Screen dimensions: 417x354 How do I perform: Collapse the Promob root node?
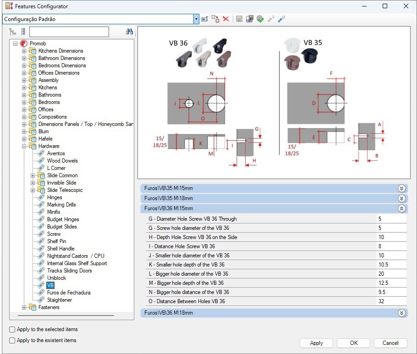pyautogui.click(x=15, y=44)
